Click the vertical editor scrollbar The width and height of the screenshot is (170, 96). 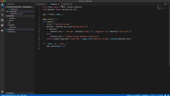[169, 36]
